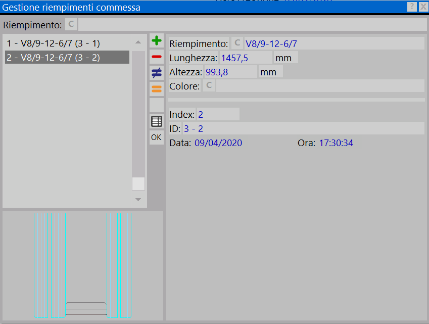Viewport: 429px width, 324px height.
Task: Open the table list icon
Action: pyautogui.click(x=157, y=121)
